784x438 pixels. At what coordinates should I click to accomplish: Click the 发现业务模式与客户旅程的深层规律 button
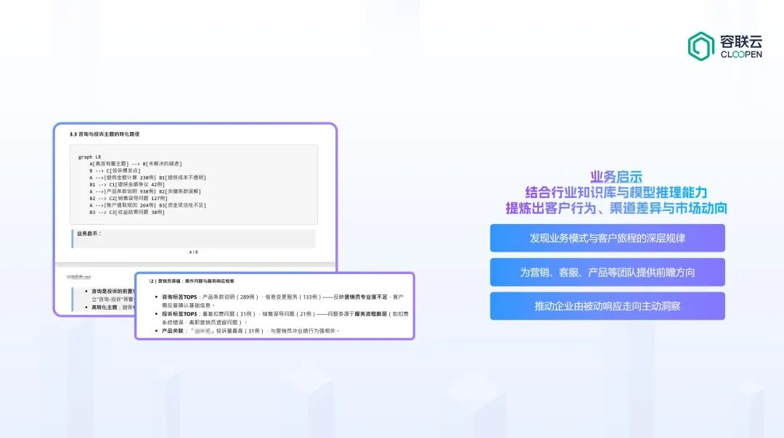(608, 238)
